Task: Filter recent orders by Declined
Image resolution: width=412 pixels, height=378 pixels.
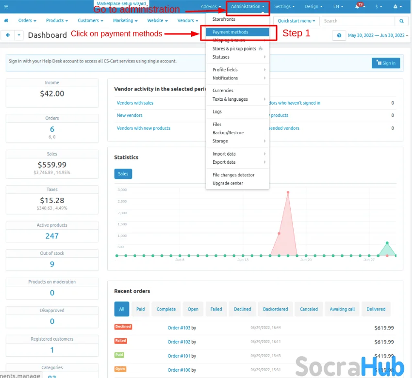Action: (242, 309)
